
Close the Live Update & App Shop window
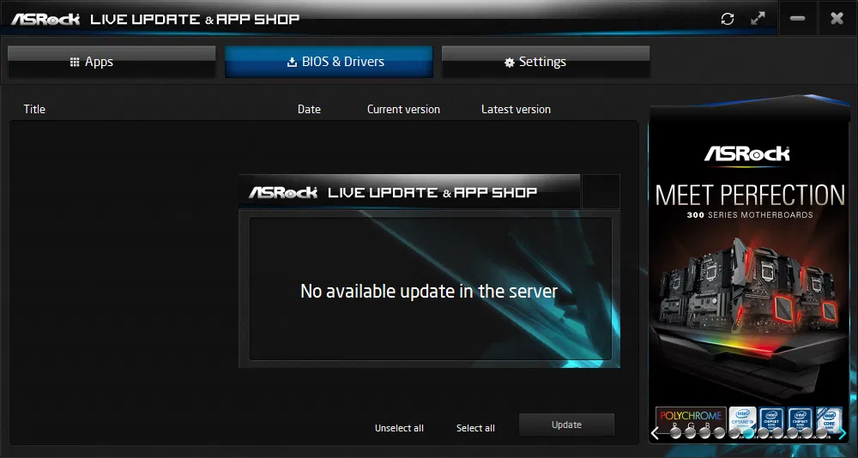coord(837,19)
